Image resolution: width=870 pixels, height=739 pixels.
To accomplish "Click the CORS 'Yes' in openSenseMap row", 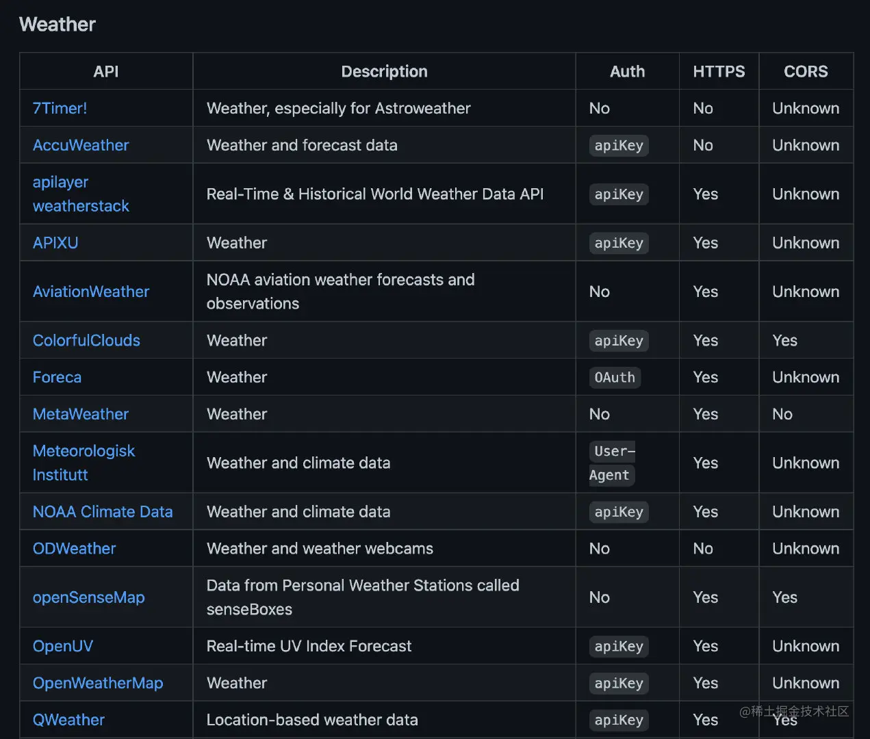I will coord(784,597).
